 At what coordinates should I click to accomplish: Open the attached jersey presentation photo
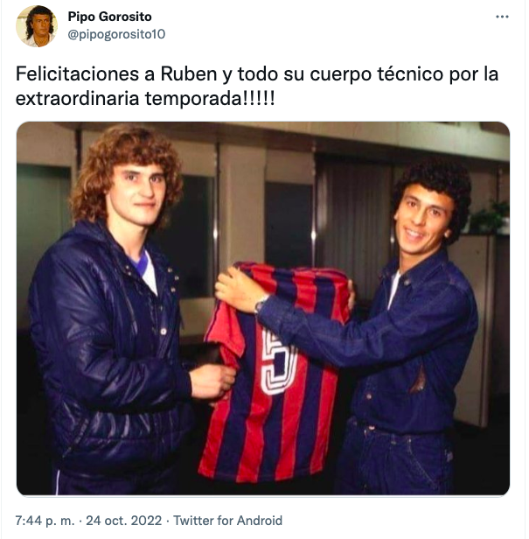(x=263, y=308)
